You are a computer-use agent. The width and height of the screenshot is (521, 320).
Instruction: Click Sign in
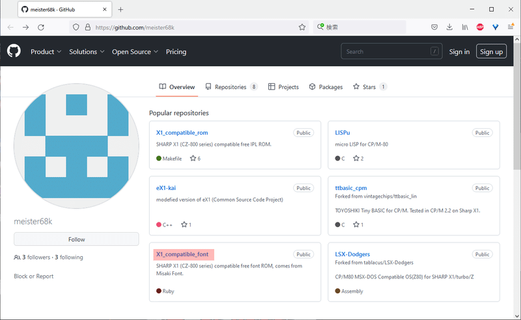[x=459, y=52]
